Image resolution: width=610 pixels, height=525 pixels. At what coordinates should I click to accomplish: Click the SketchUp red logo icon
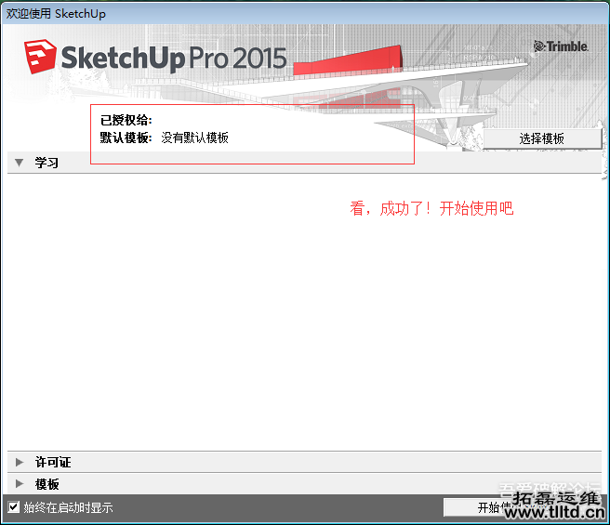tap(40, 57)
